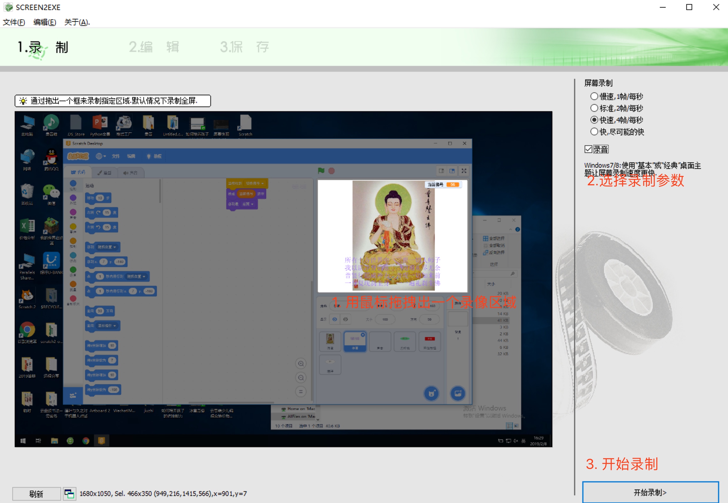Click the 谷歌浏览器 Chrome desktop icon in preview

[27, 332]
